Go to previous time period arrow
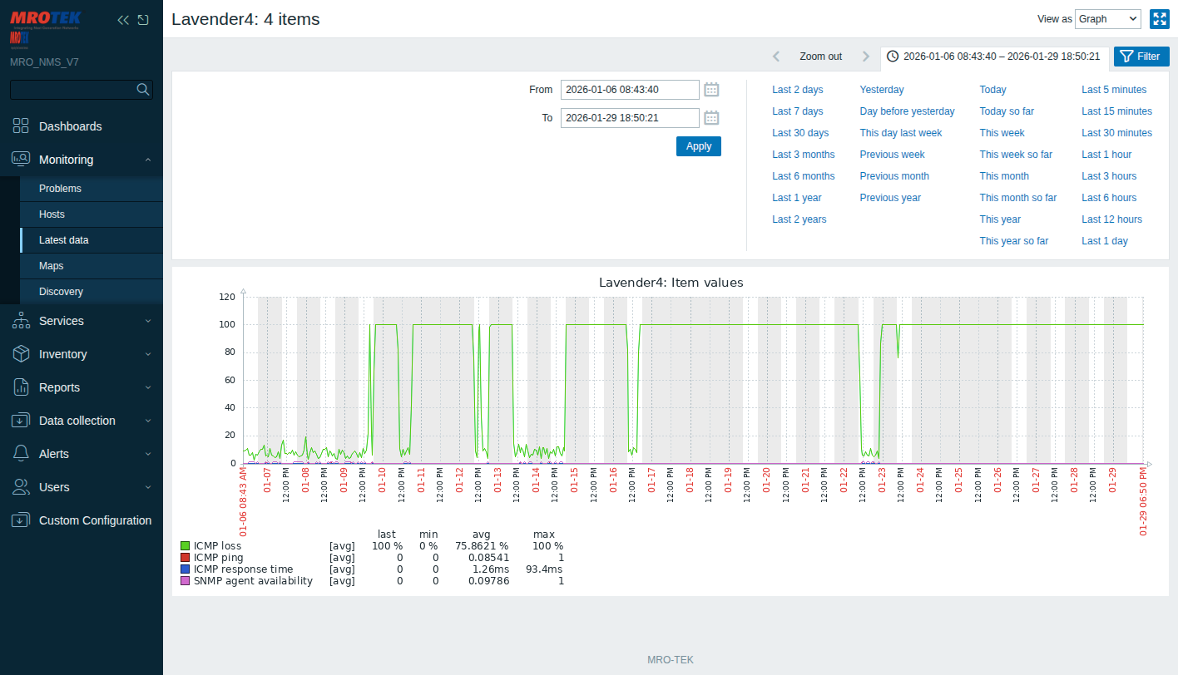1178x675 pixels. pyautogui.click(x=776, y=57)
